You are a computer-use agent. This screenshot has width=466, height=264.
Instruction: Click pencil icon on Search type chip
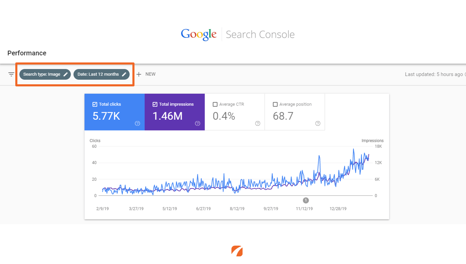(x=65, y=74)
